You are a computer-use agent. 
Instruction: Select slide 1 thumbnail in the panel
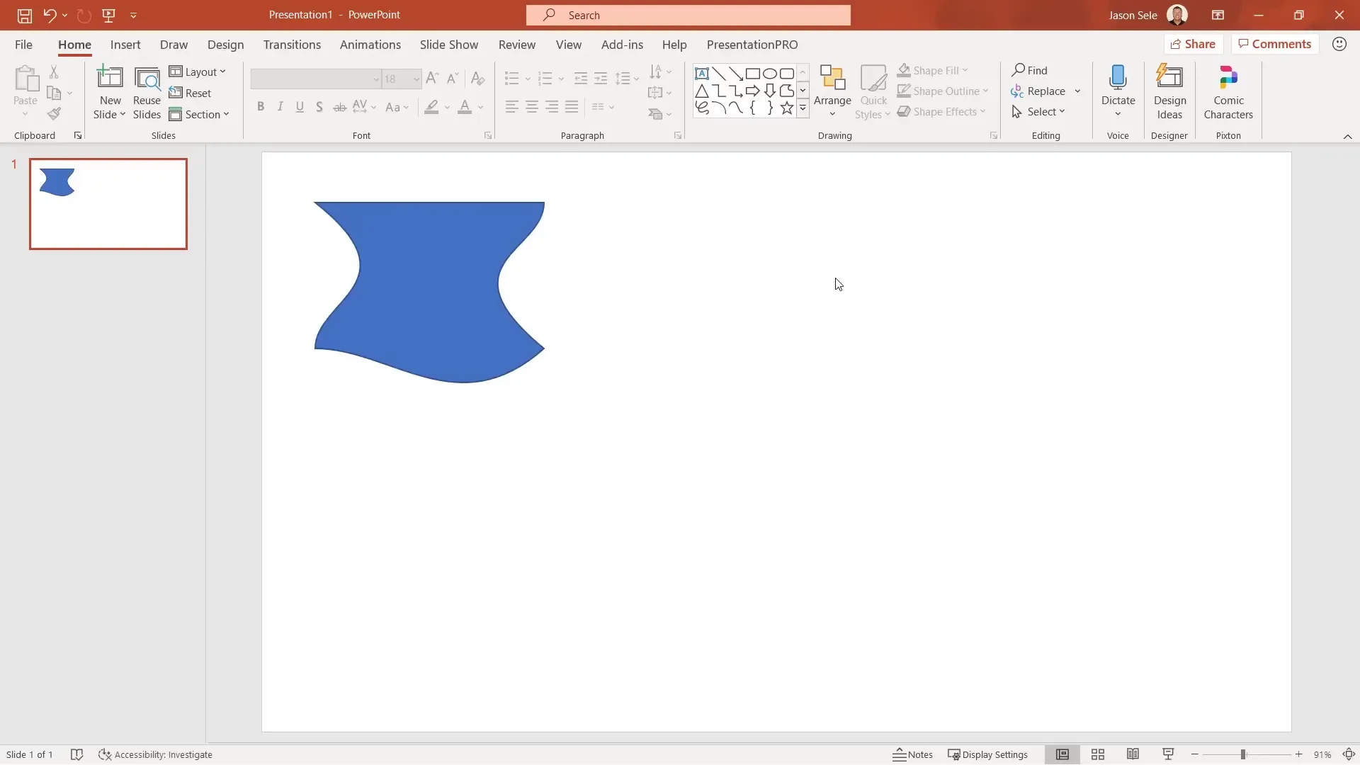point(108,203)
